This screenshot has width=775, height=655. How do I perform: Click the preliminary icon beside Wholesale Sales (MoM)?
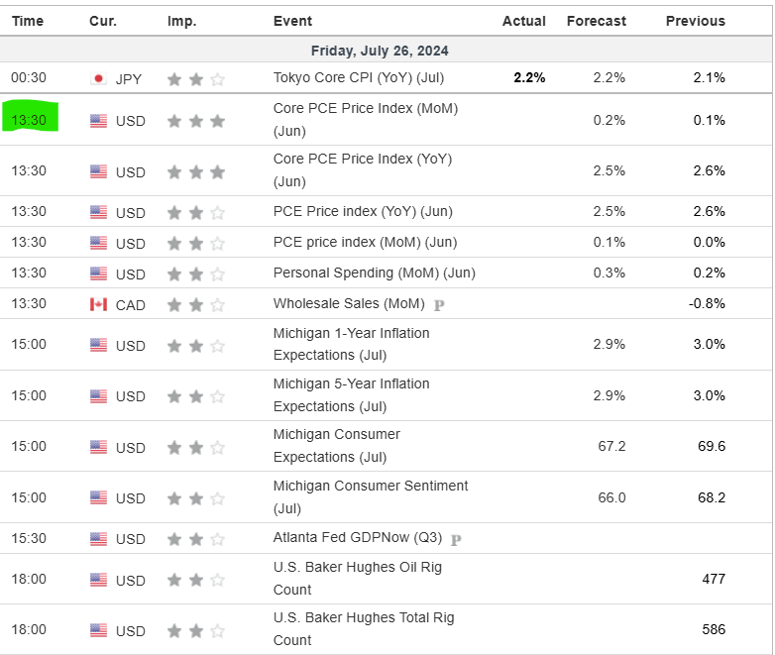[x=439, y=305]
